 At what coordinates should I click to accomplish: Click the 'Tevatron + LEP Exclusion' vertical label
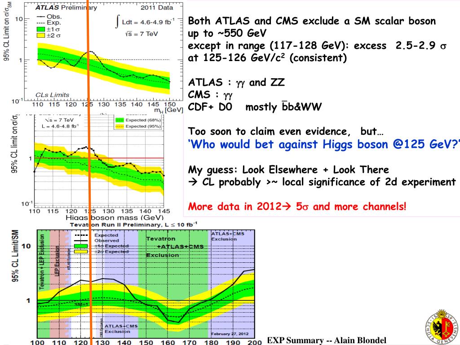(x=42, y=261)
